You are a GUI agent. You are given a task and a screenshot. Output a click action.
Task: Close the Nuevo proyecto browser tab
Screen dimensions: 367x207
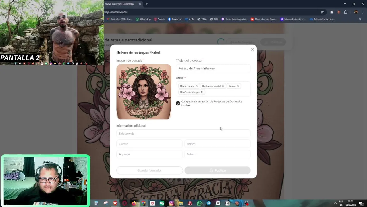point(140,4)
